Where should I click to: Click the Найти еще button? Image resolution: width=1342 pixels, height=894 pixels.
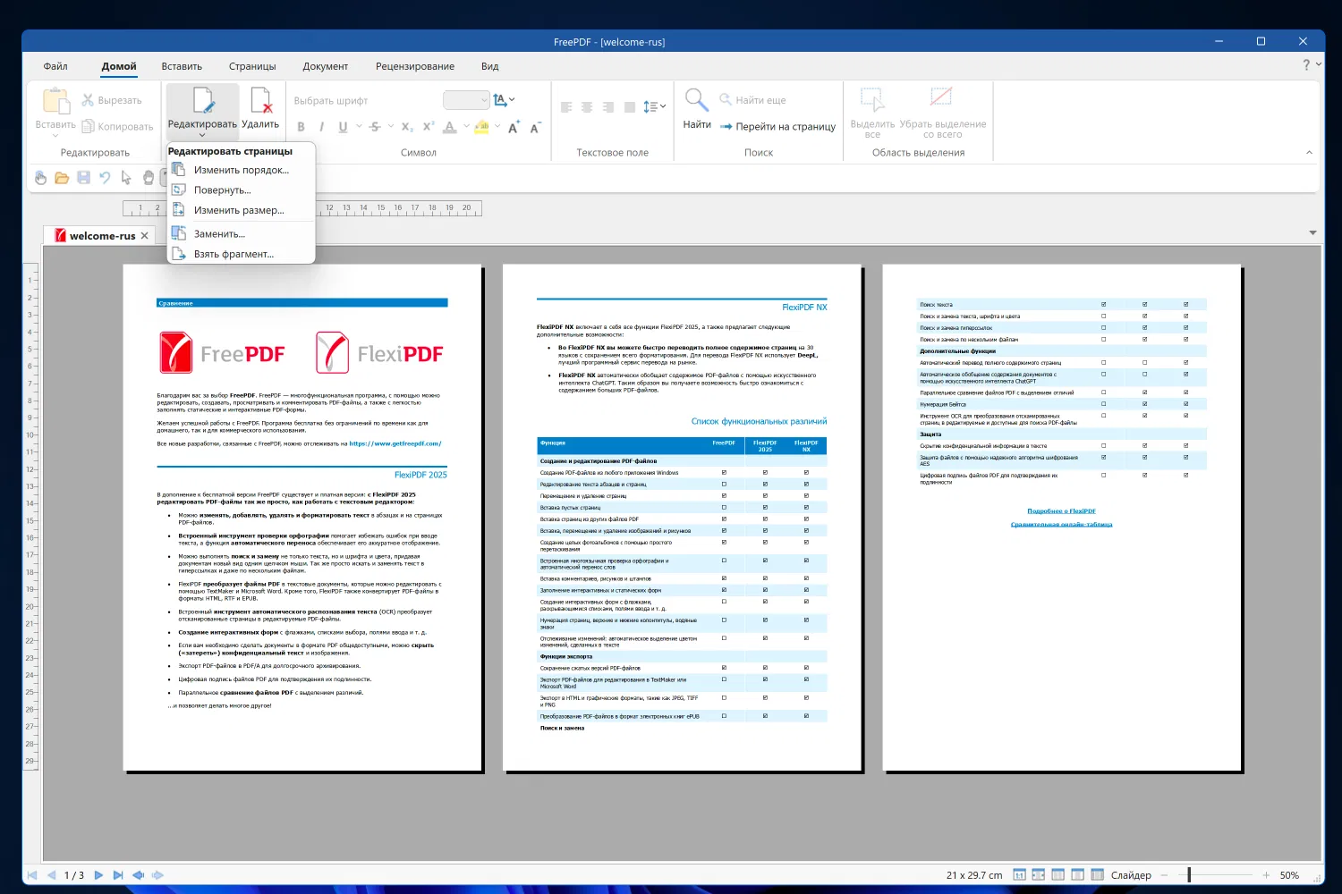(x=753, y=100)
